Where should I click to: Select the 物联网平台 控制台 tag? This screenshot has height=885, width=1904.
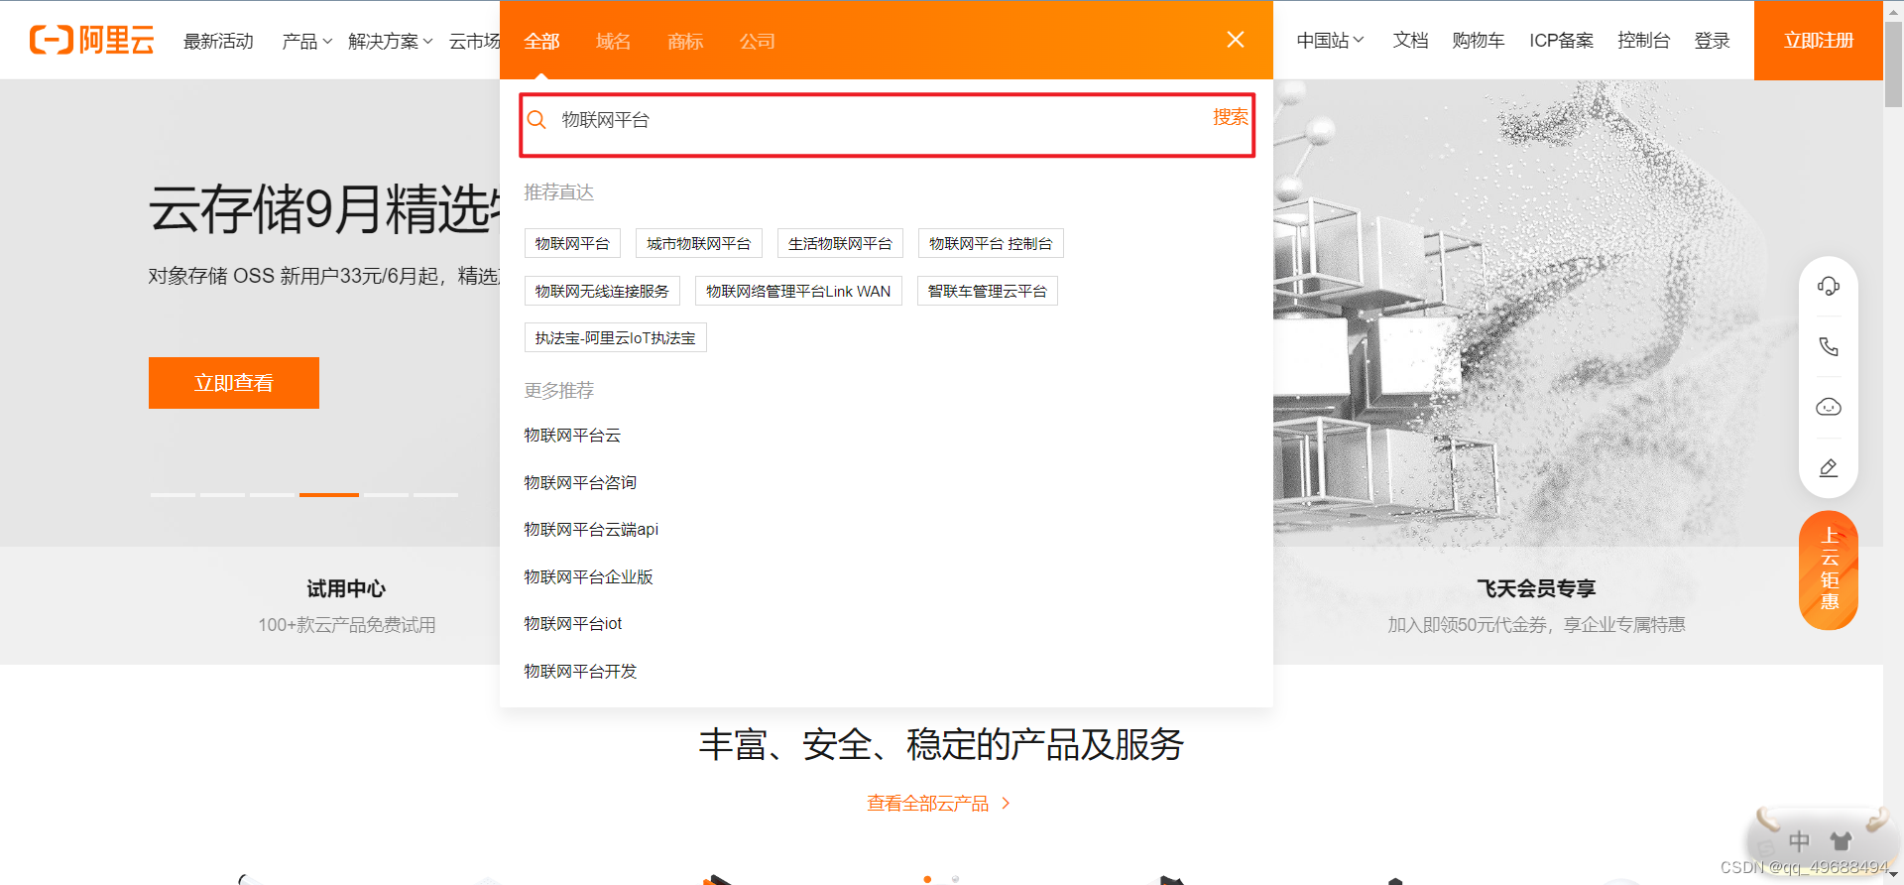pos(991,244)
